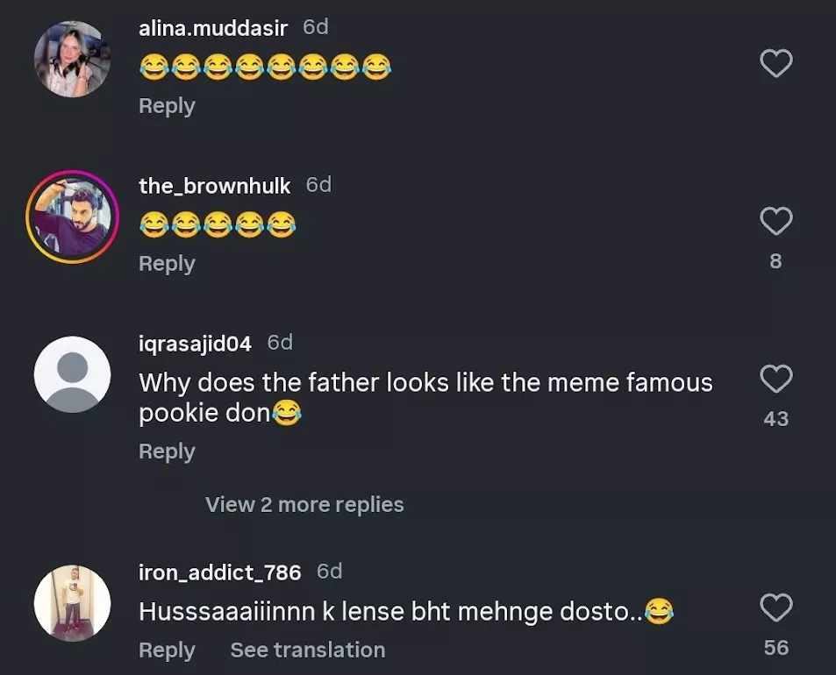Screen dimensions: 836x675
Task: Like the_brownhulk's comment with the heart
Action: tap(775, 221)
